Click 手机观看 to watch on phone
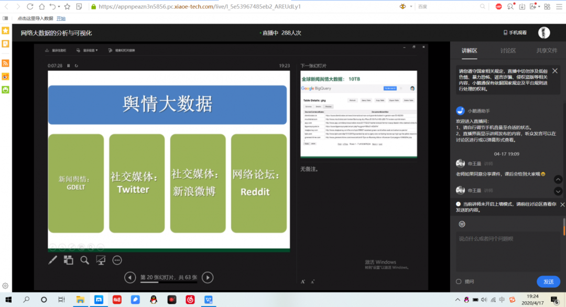This screenshot has height=307, width=566. pos(515,32)
